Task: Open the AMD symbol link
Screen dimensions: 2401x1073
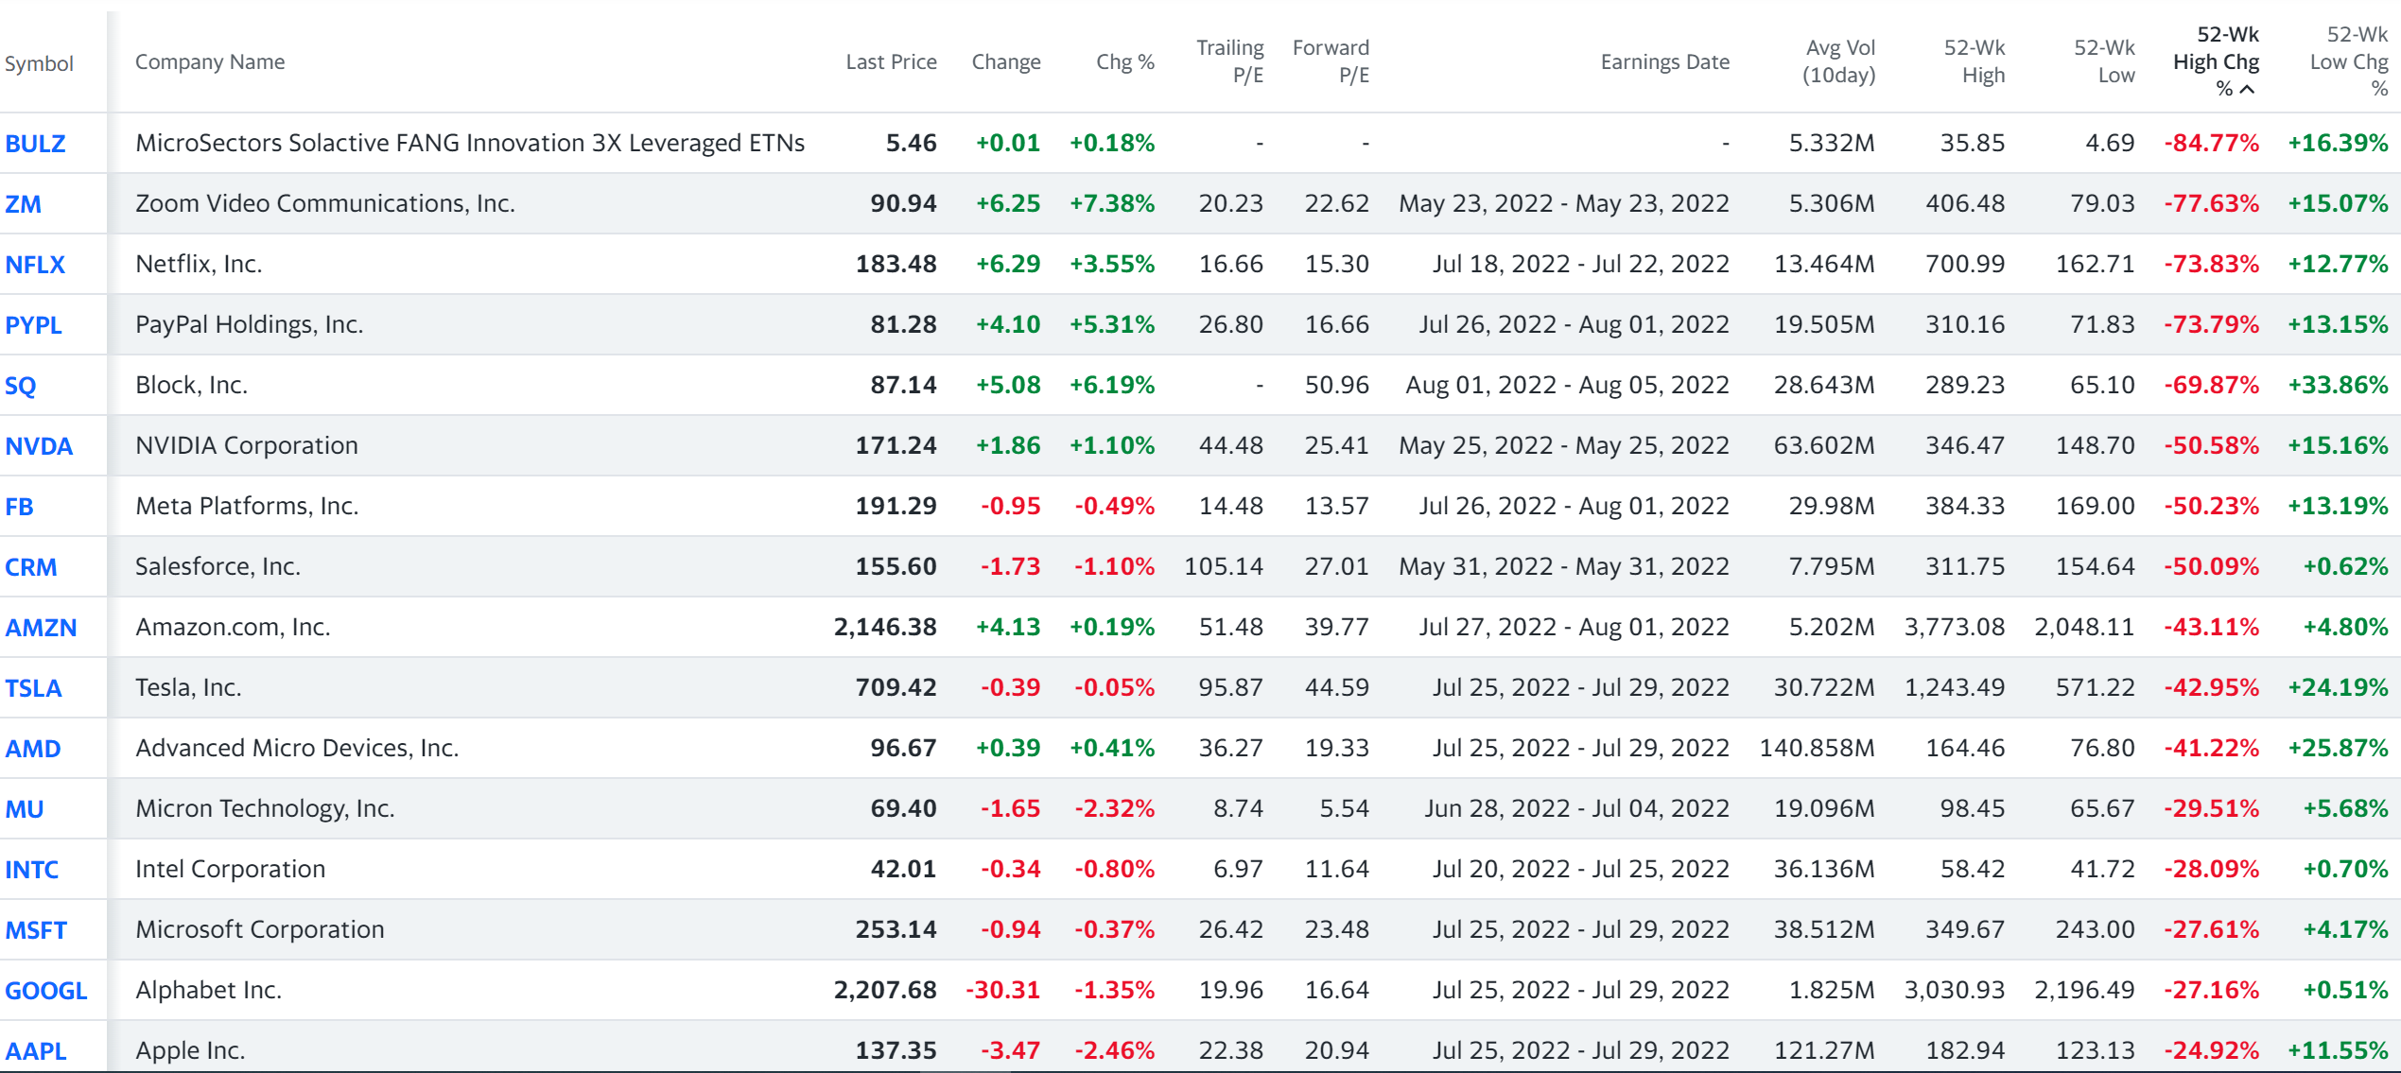Action: [33, 749]
